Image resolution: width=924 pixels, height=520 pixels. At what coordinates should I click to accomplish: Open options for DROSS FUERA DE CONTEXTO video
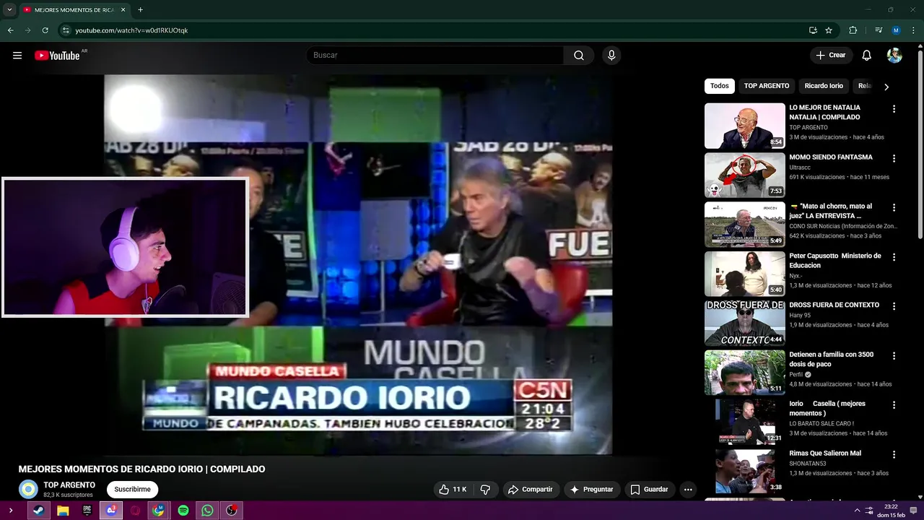pos(894,306)
